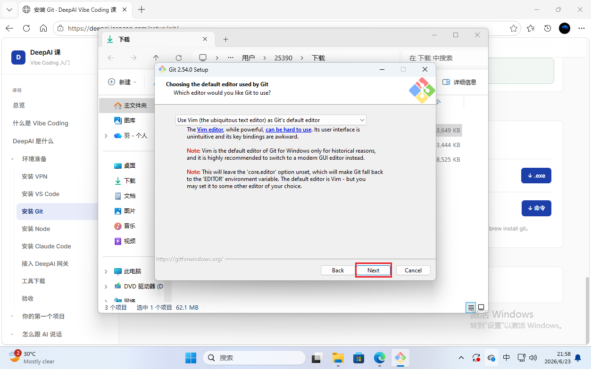Open 验收 lesson in sidebar

point(28,298)
